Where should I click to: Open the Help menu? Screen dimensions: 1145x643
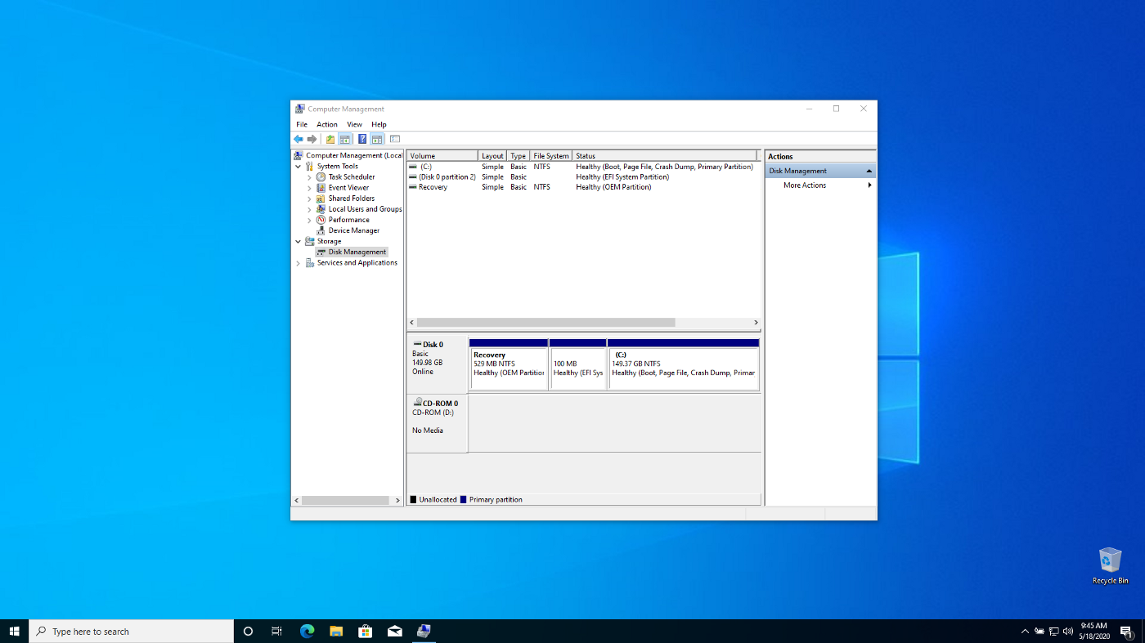[x=379, y=124]
